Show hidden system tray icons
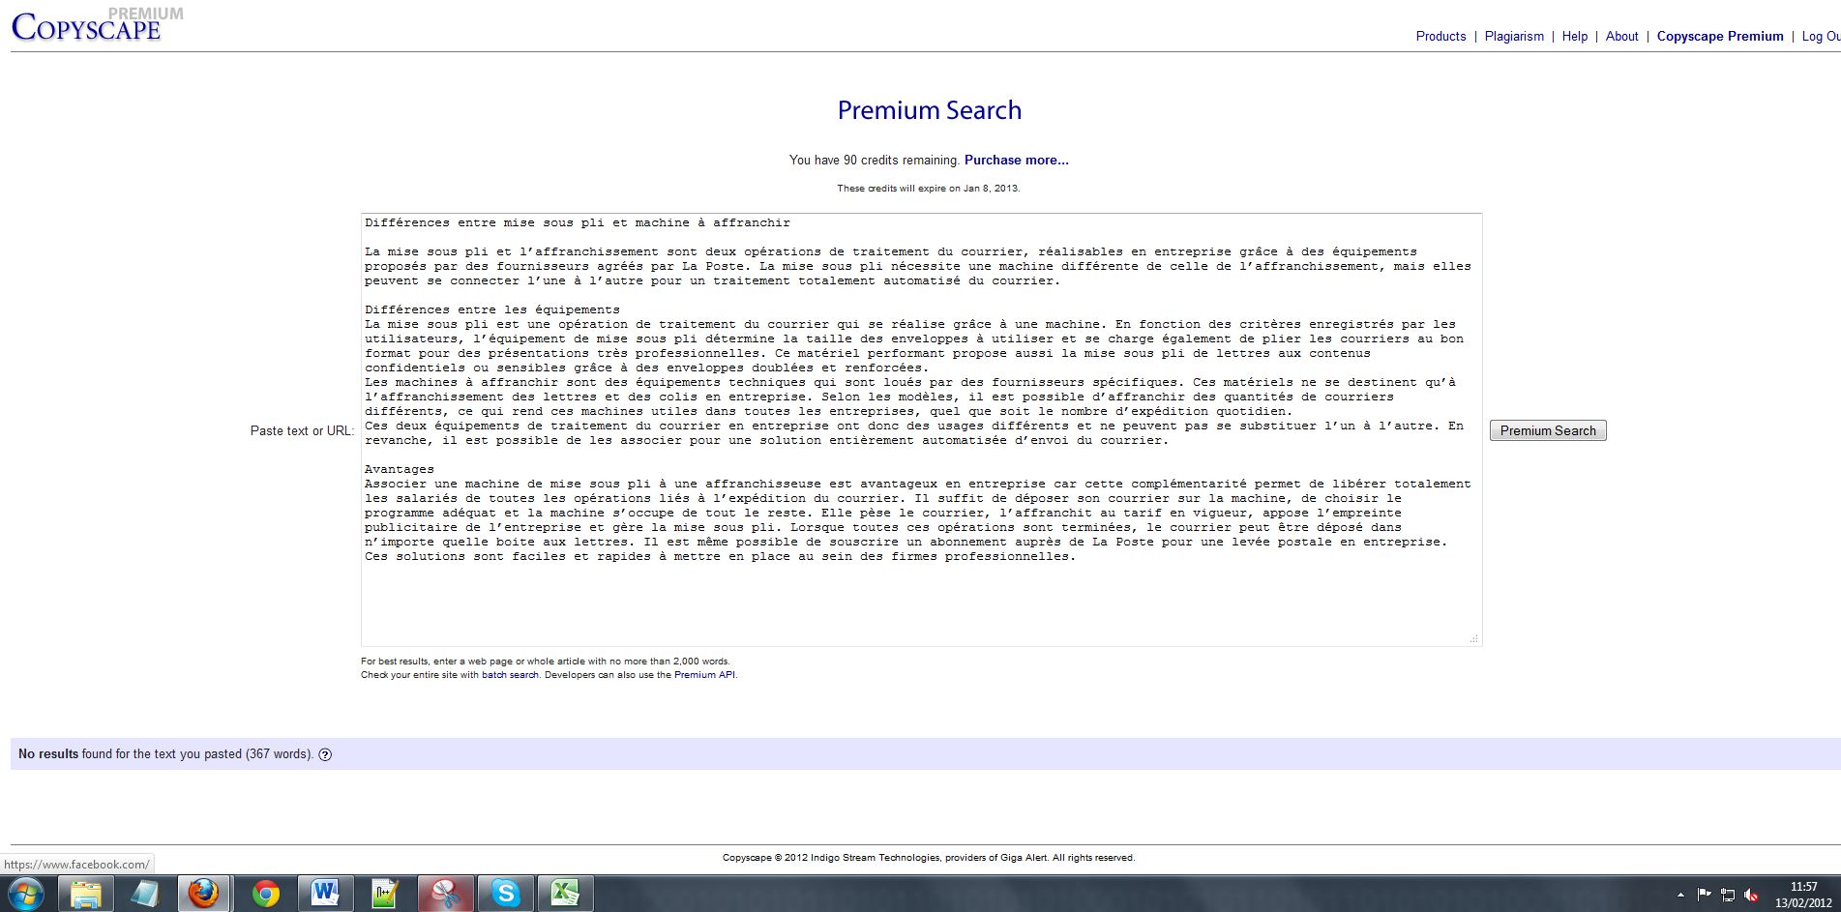 point(1680,896)
